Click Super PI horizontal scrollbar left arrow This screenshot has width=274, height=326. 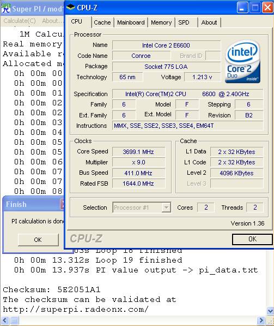(4, 321)
